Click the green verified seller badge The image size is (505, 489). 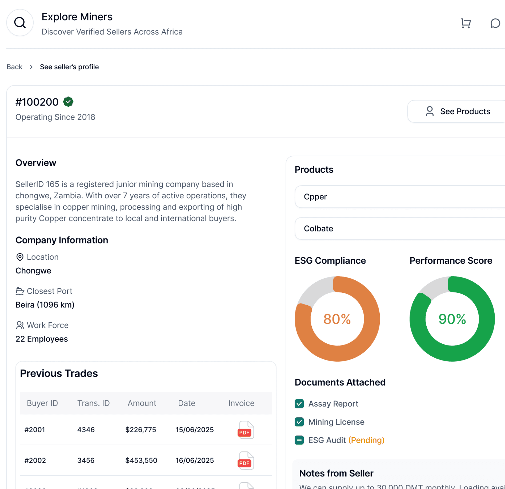pos(68,102)
